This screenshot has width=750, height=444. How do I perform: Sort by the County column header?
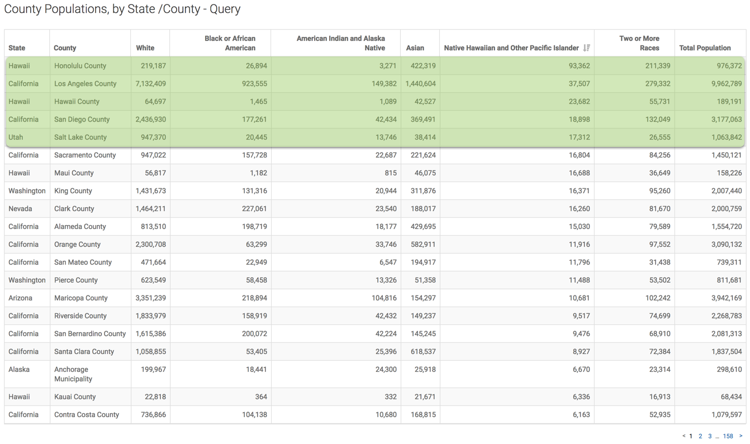coord(65,48)
